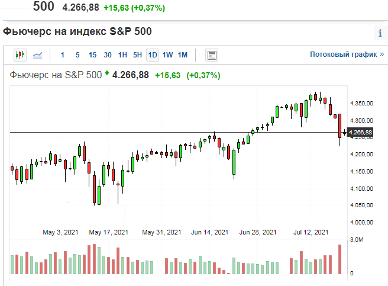Click the May 3, 2021 date label
Image resolution: width=388 pixels, height=286 pixels.
pyautogui.click(x=60, y=232)
